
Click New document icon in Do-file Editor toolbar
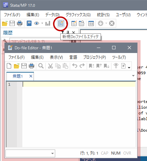pyautogui.click(x=9, y=66)
